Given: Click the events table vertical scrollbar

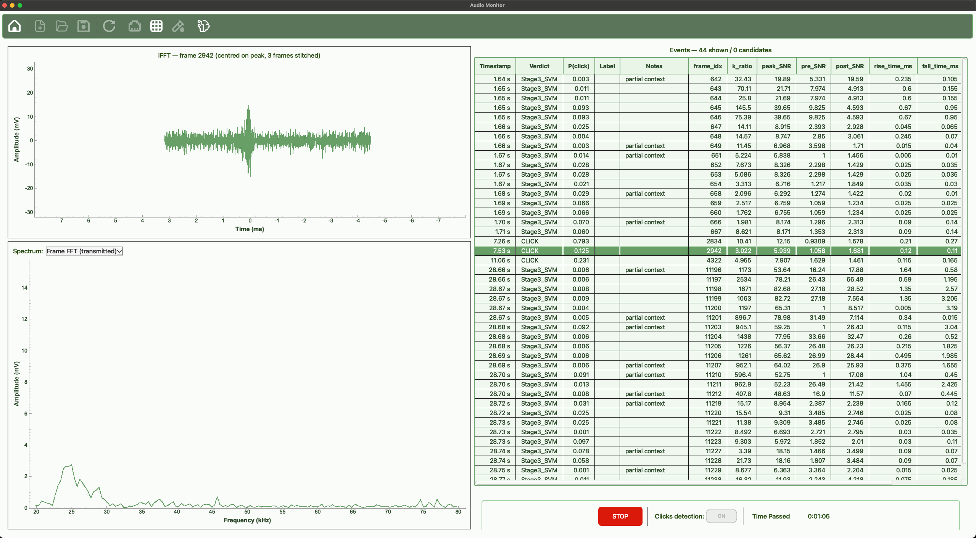Looking at the screenshot, I should 964,261.
